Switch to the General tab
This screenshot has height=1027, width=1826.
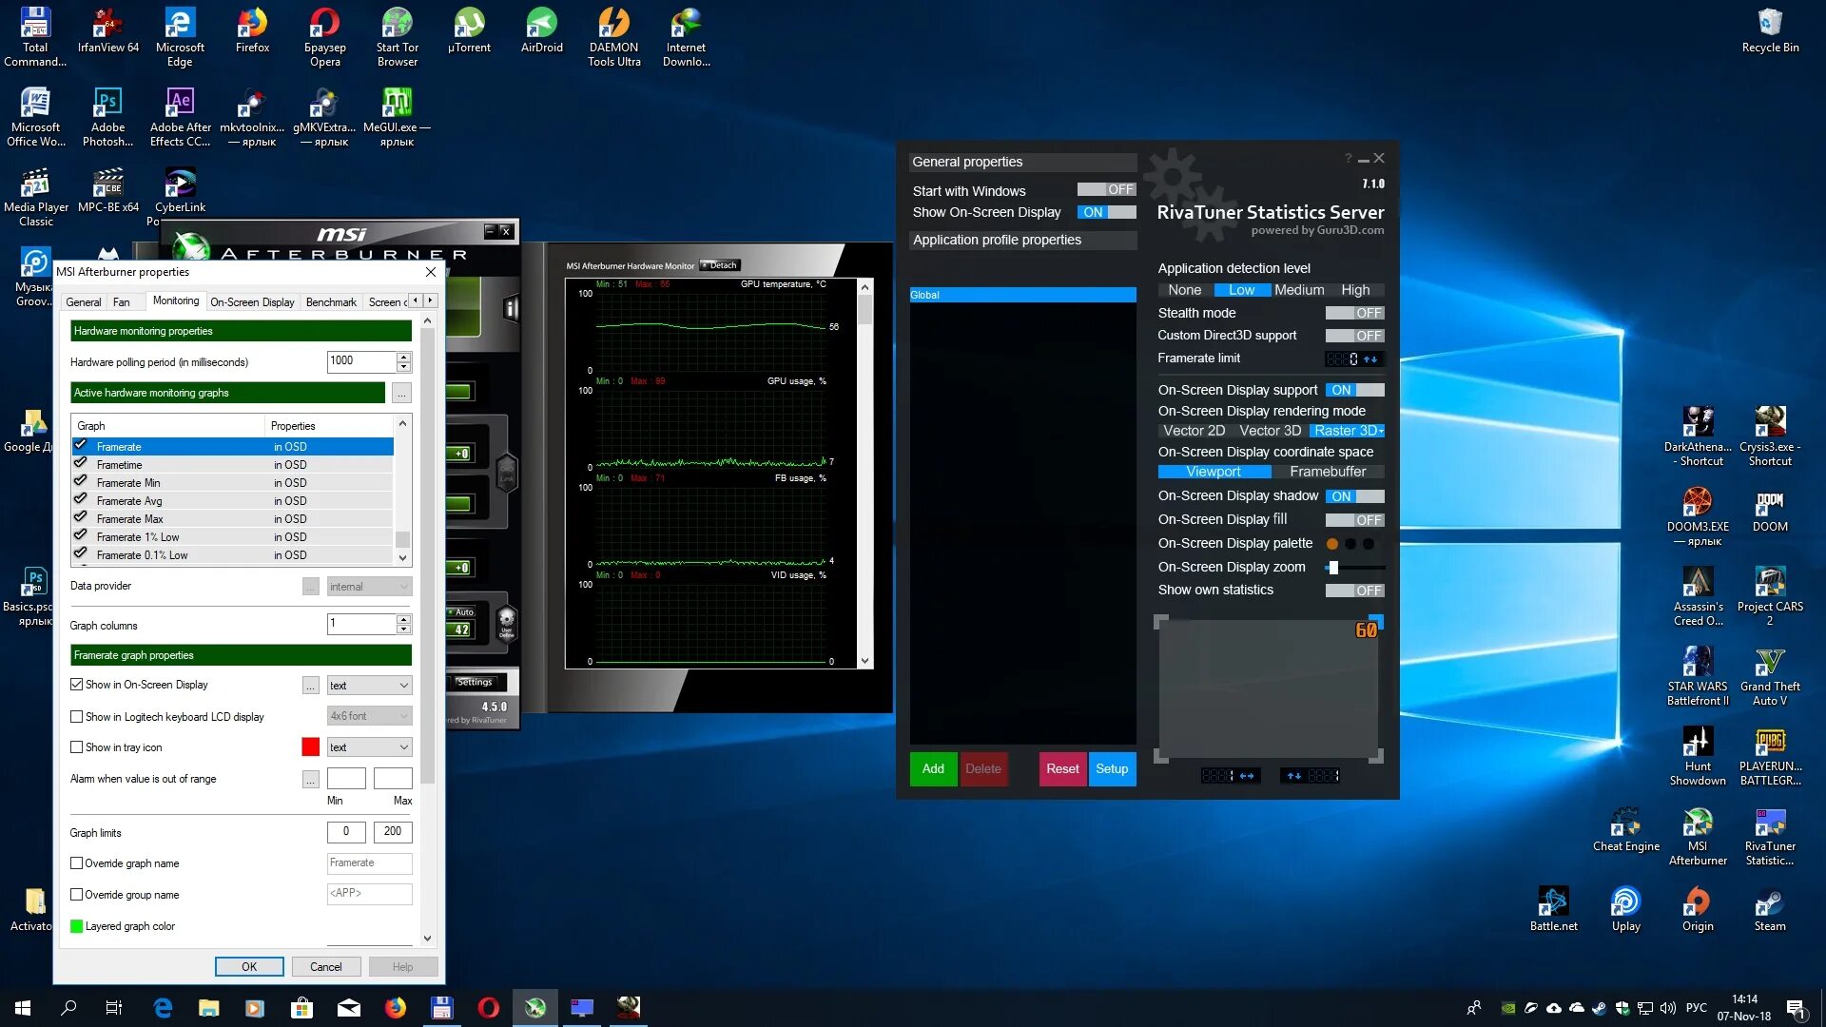pyautogui.click(x=83, y=302)
